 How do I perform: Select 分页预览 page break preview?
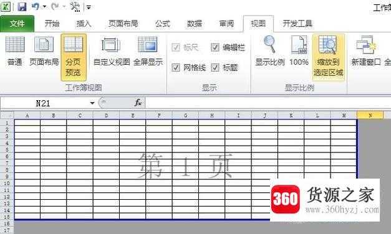[x=74, y=57]
